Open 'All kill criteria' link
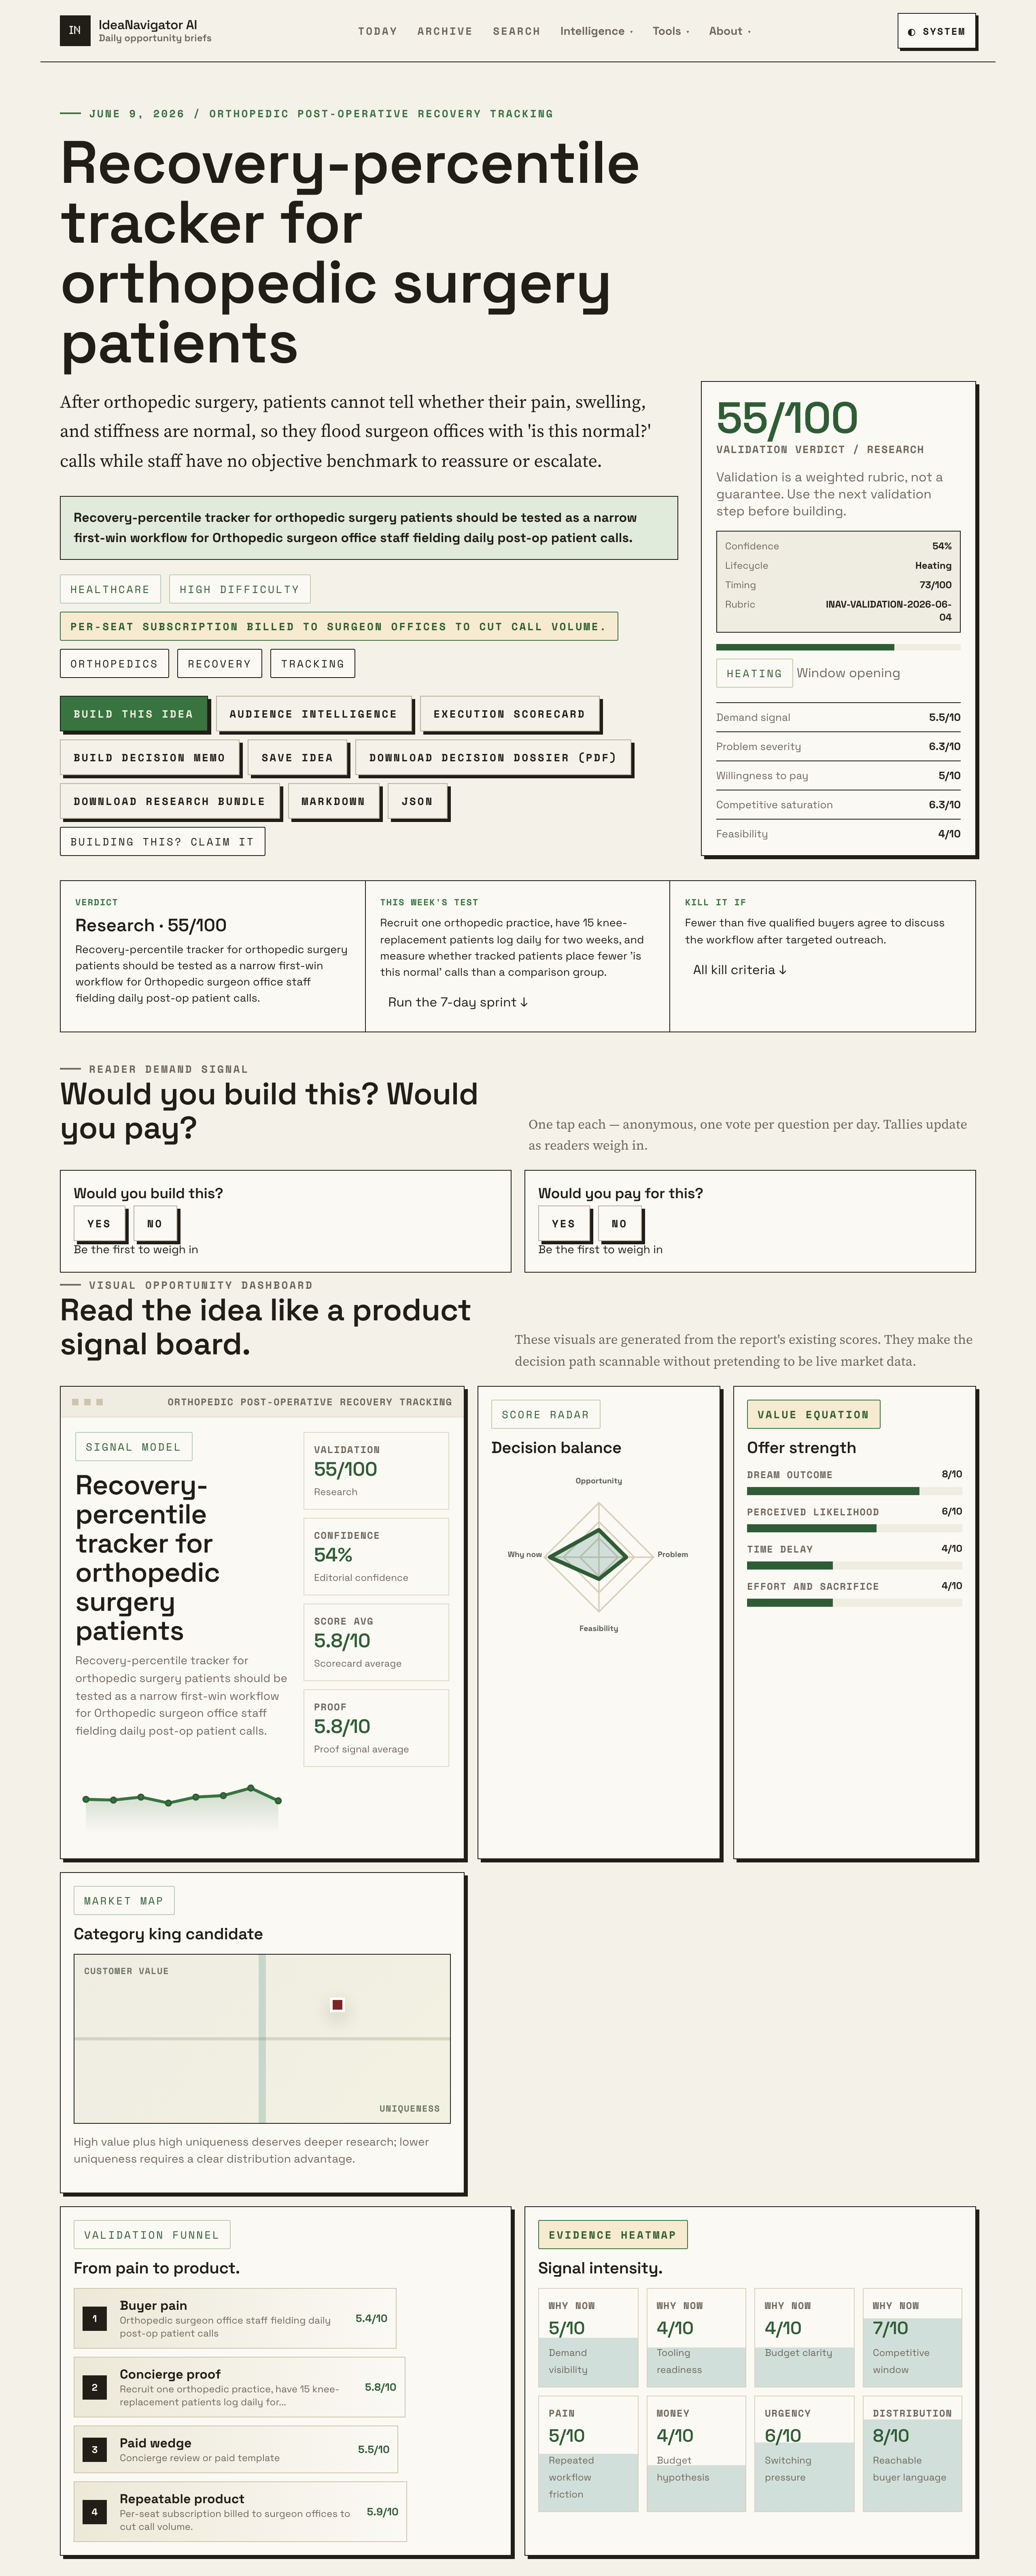Viewport: 1036px width, 2576px height. click(740, 970)
